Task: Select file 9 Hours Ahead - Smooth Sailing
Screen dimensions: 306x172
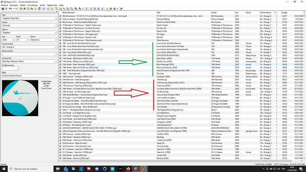Action: (x=80, y=19)
